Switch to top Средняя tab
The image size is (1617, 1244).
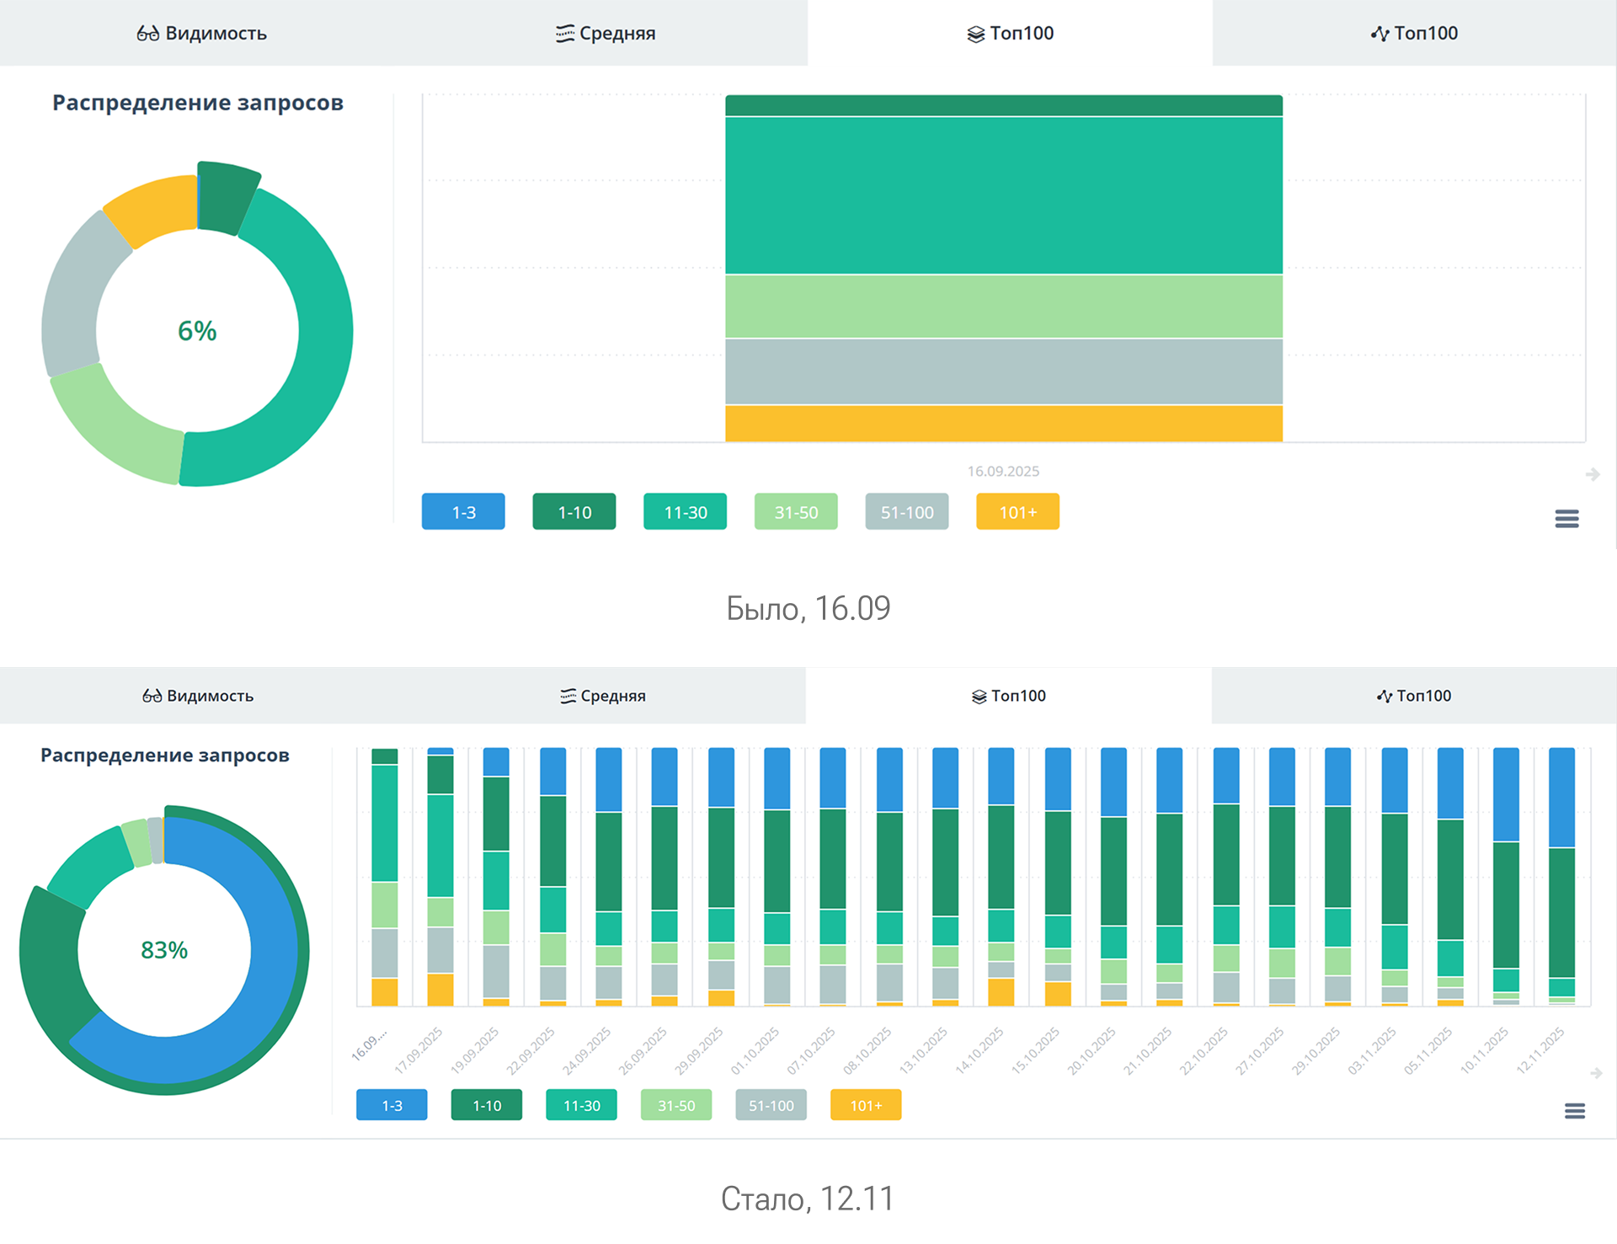606,34
